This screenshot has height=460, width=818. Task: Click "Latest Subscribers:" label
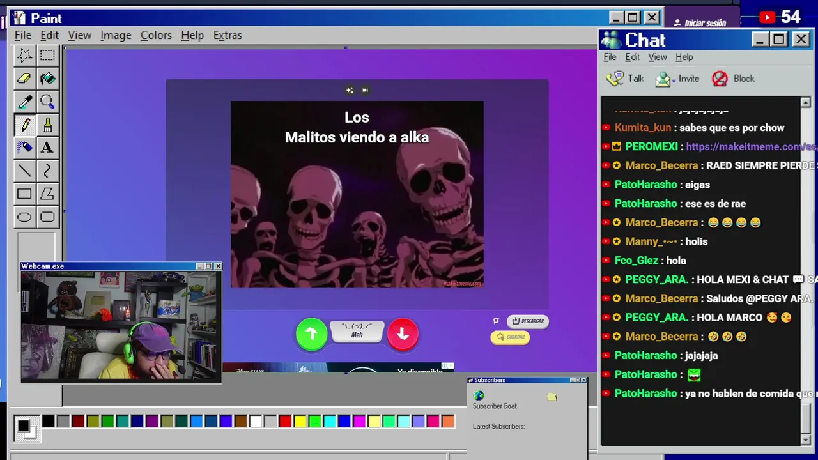click(498, 427)
